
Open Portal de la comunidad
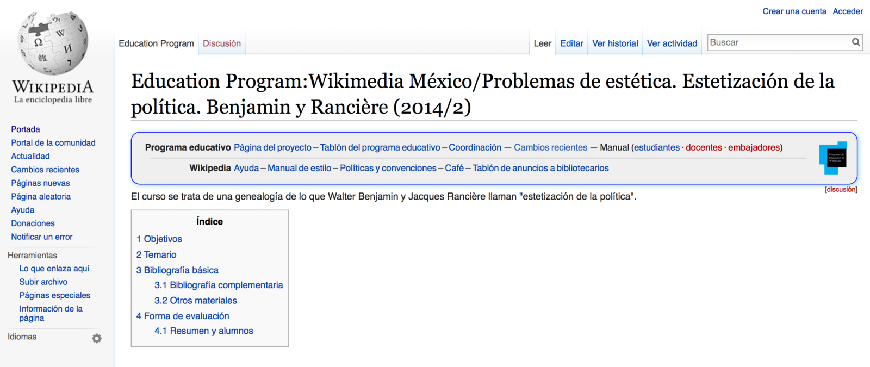click(53, 143)
